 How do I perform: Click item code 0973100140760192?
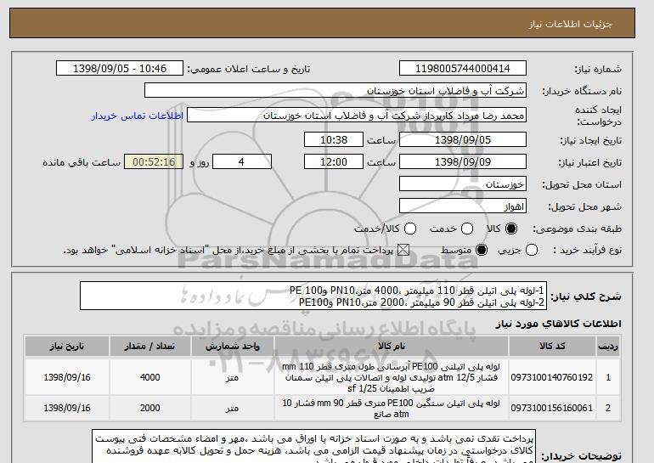(552, 377)
